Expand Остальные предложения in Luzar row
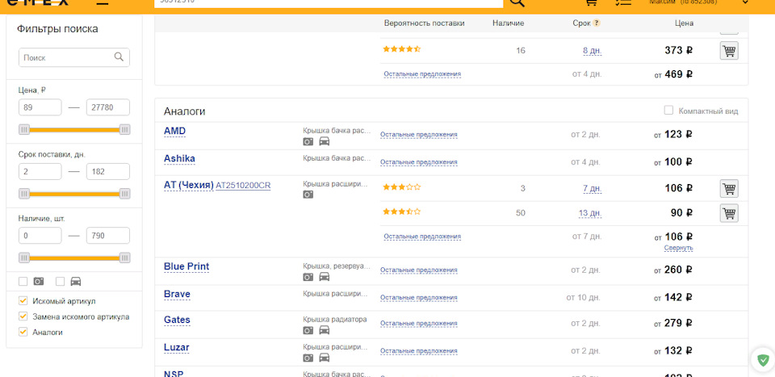The image size is (775, 377). (419, 351)
